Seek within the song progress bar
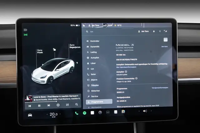This screenshot has width=200, height=133. (x=53, y=102)
